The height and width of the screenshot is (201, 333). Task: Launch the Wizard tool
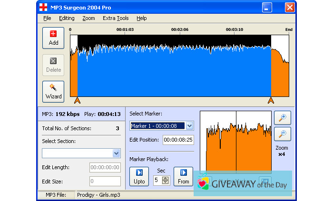(x=53, y=91)
